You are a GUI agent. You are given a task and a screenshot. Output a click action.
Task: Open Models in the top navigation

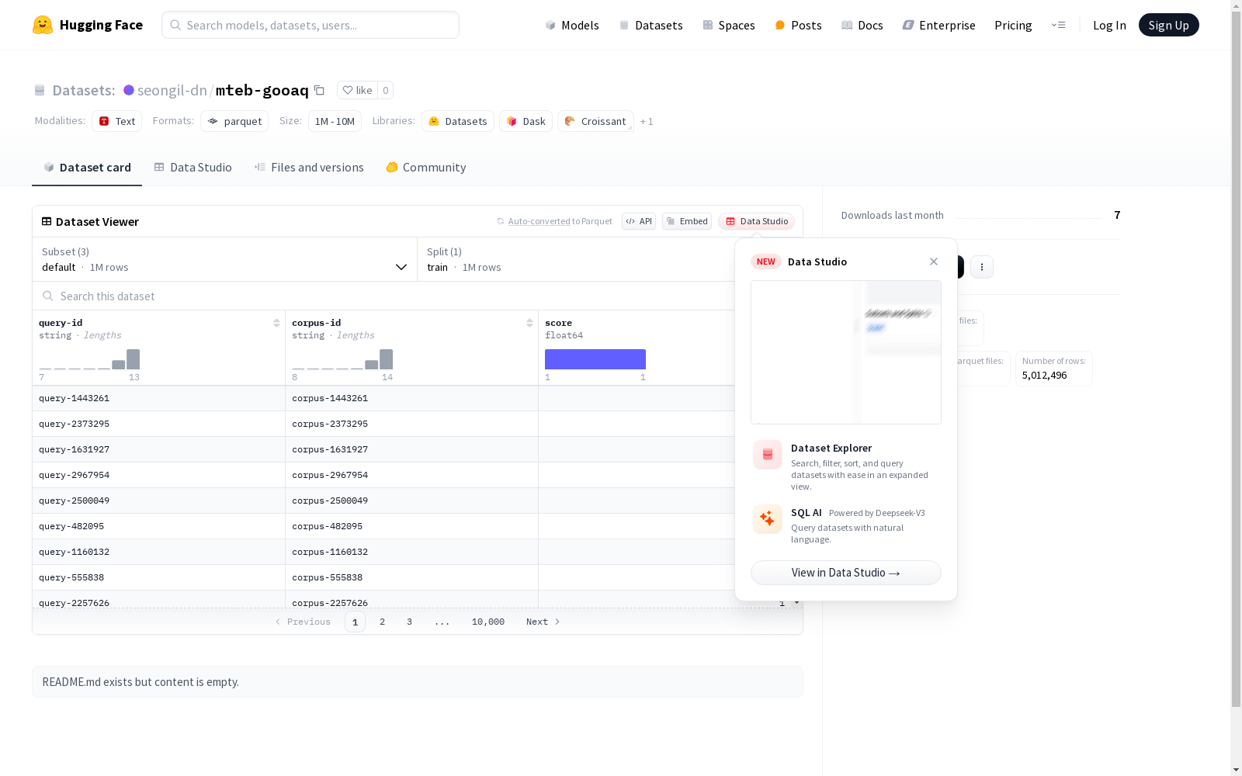572,25
